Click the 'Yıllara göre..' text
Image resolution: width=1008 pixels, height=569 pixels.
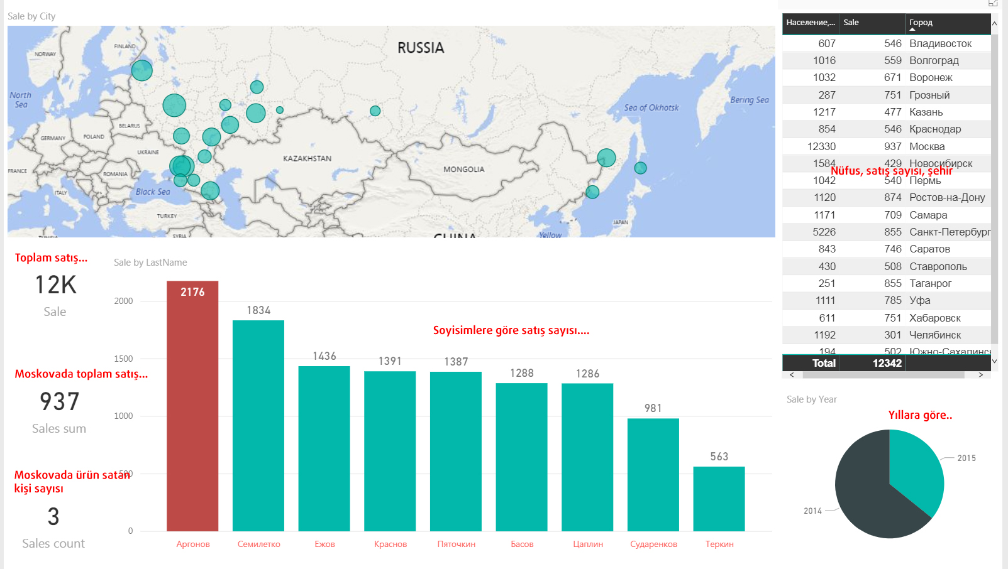click(920, 415)
